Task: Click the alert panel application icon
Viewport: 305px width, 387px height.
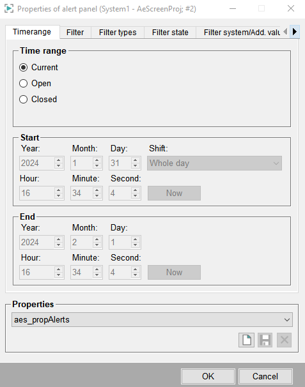Action: tap(9, 9)
